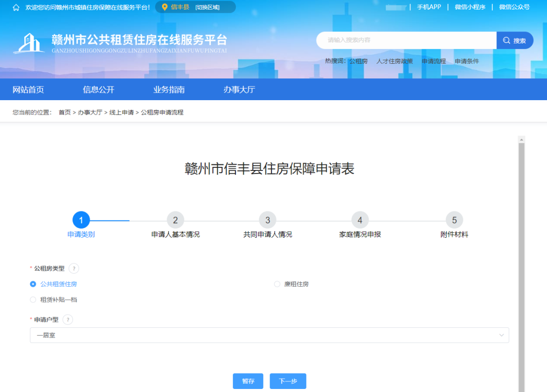Select the 公共租赁住房 radio option
This screenshot has height=392, width=547.
[x=33, y=284]
